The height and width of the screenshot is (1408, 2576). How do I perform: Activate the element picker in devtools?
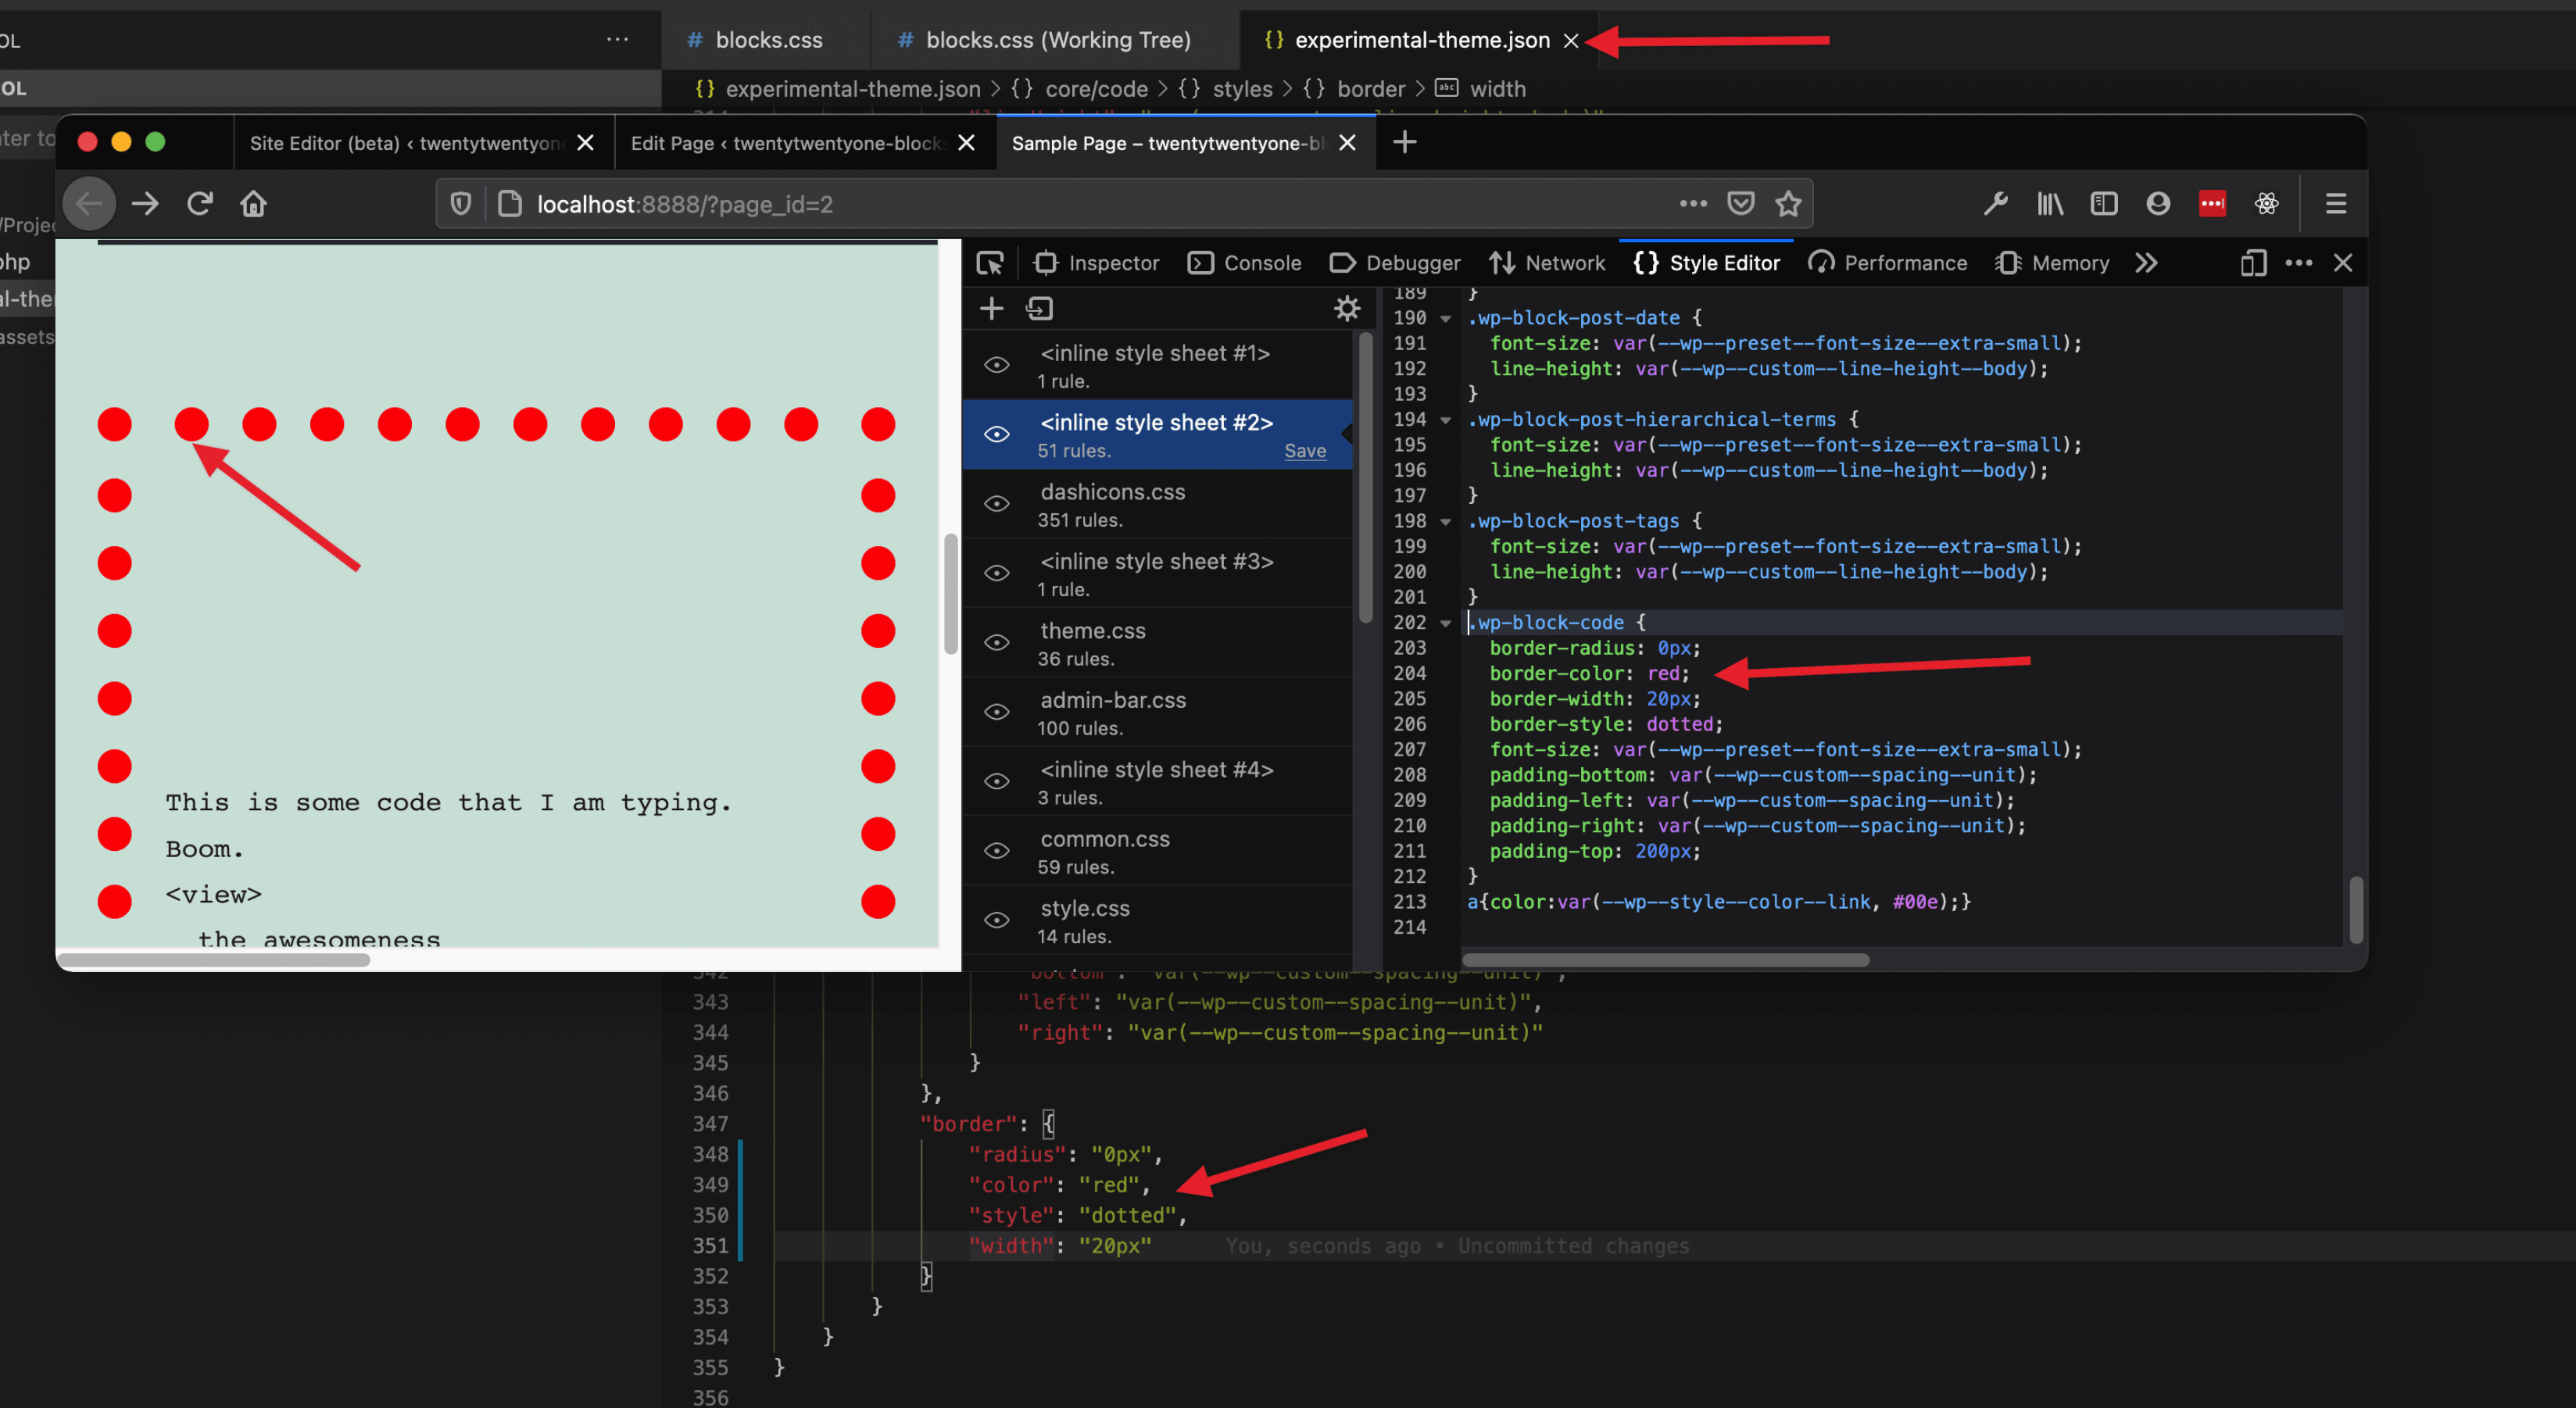990,263
